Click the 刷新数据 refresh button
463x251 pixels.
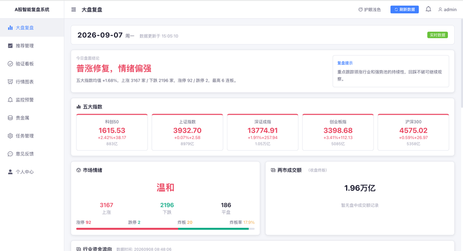coord(404,10)
